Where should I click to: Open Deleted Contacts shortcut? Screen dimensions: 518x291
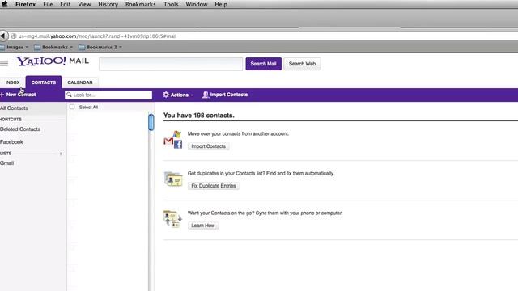click(x=20, y=129)
